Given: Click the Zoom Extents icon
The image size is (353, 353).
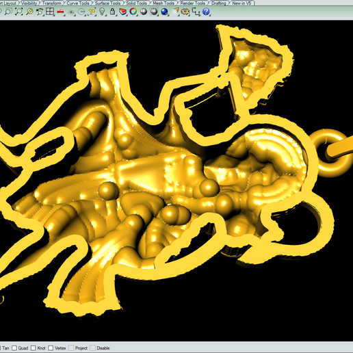Looking at the screenshot, I should (x=19, y=12).
